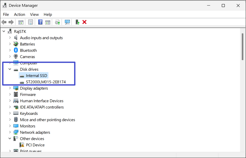Click Scan for hardware changes icon
246x158 pixels.
(67, 22)
